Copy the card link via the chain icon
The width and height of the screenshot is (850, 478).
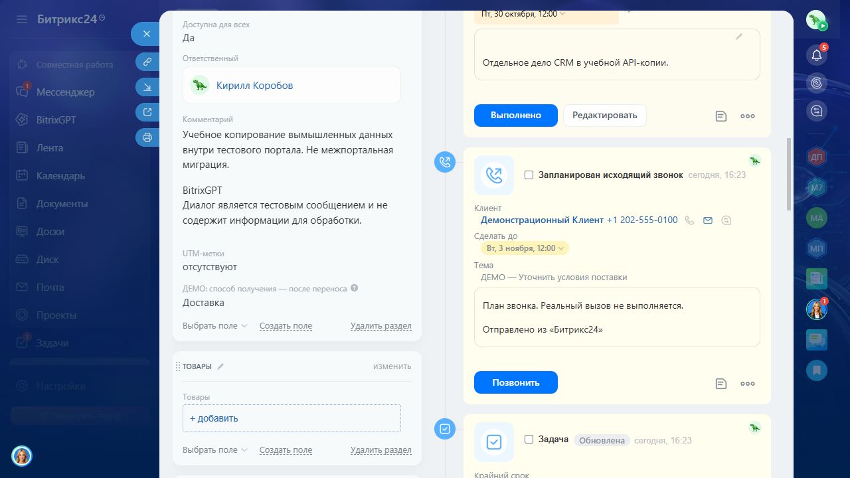(x=147, y=62)
